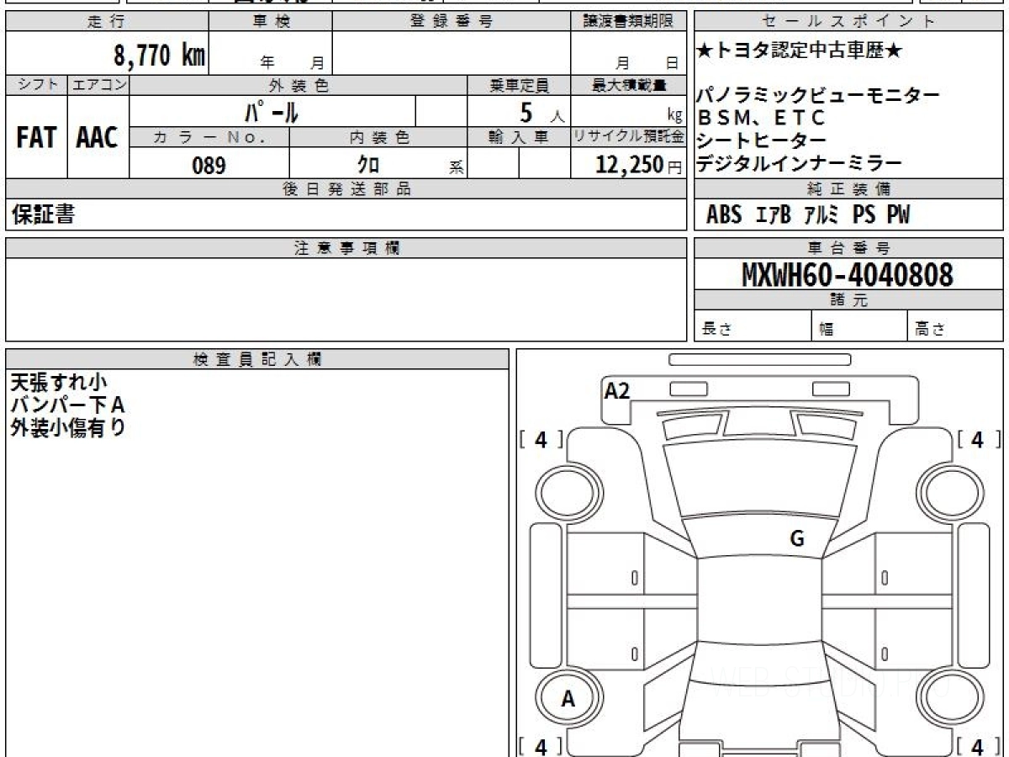Click the AAC air-conditioner value

[x=98, y=138]
